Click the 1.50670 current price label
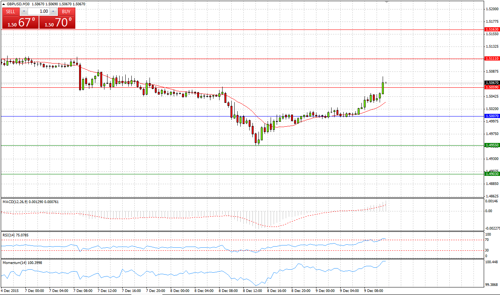 click(x=492, y=82)
